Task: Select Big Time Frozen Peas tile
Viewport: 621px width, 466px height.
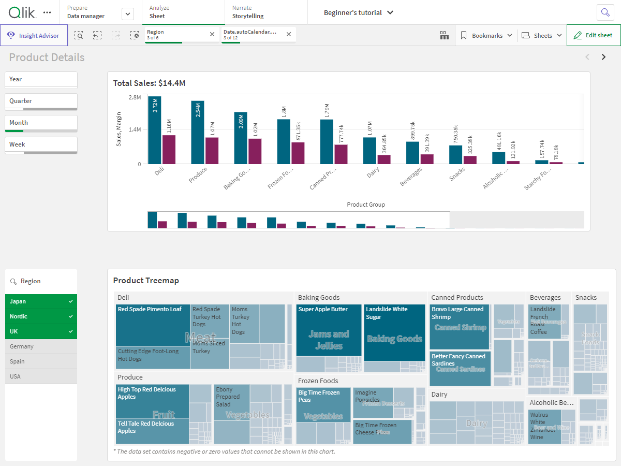Action: 323,405
